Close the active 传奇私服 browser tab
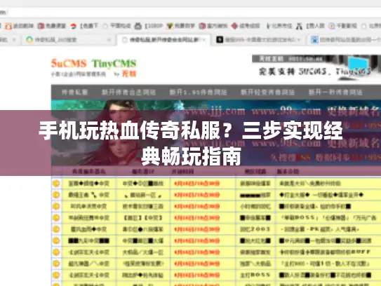The image size is (381, 286). (204, 40)
